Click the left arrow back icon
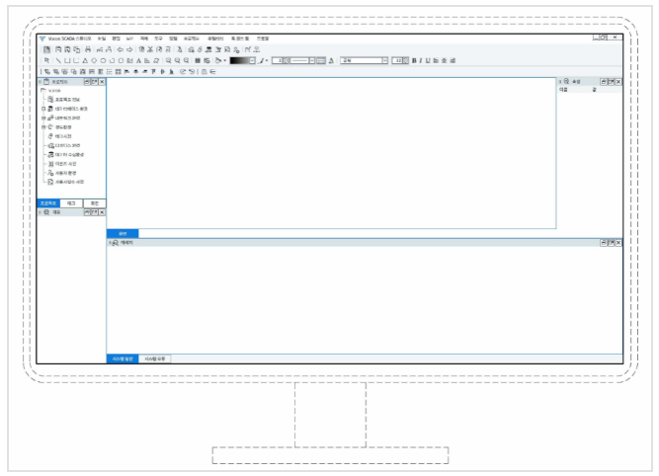The height and width of the screenshot is (476, 659). [120, 48]
